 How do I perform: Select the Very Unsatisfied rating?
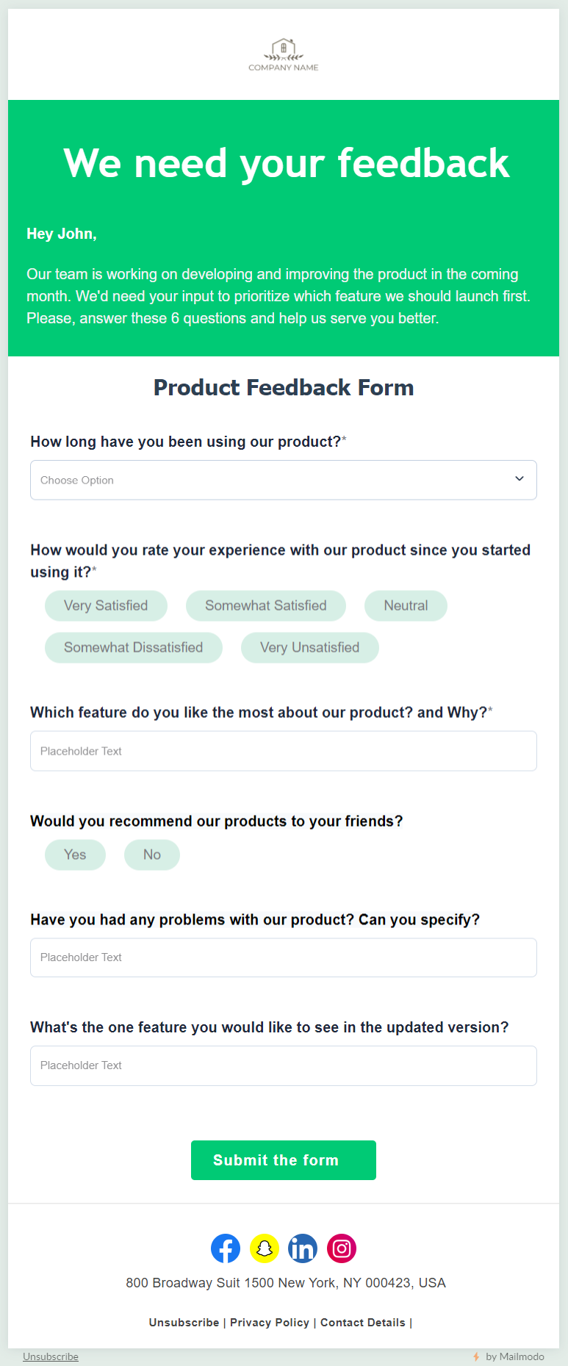(x=309, y=647)
